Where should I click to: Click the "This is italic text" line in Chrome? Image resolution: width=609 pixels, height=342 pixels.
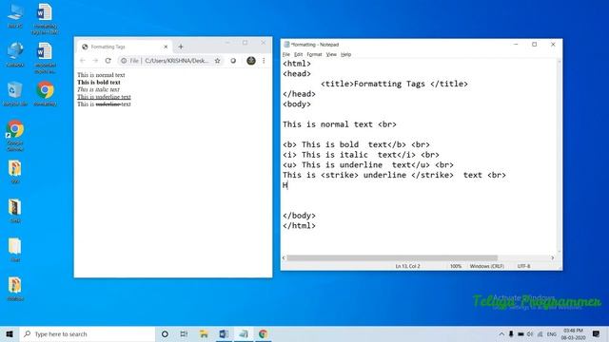click(x=98, y=89)
